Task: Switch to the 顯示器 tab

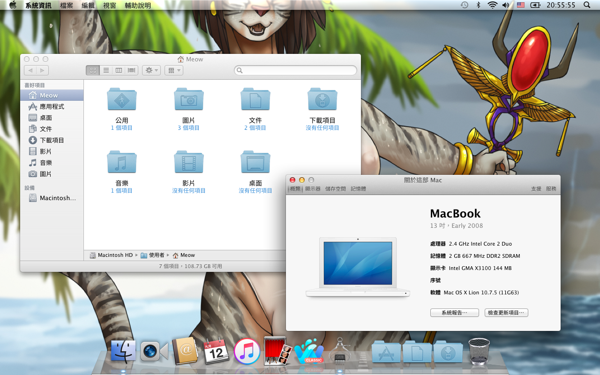Action: click(313, 189)
